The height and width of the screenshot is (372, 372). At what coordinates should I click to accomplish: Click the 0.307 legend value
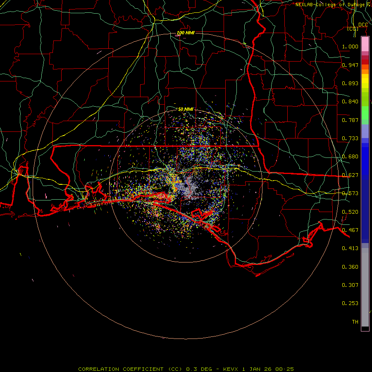pos(350,285)
